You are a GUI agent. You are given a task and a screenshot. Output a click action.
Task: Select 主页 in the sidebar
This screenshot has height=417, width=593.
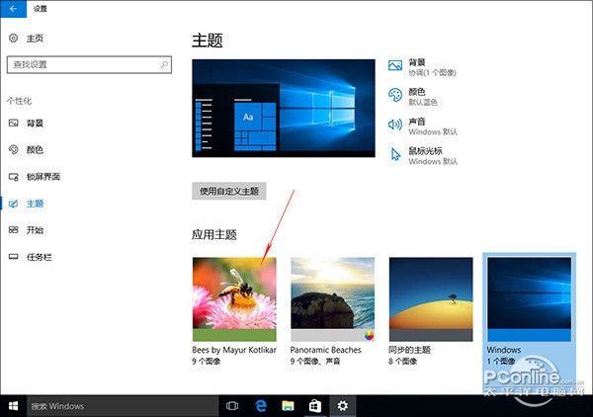coord(35,39)
